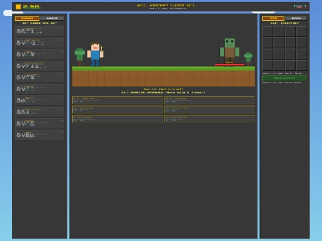Click the player character sprite

click(95, 55)
